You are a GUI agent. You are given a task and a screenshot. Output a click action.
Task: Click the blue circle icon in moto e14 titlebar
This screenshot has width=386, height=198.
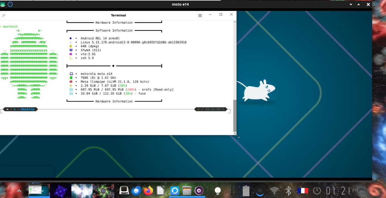pos(10,4)
